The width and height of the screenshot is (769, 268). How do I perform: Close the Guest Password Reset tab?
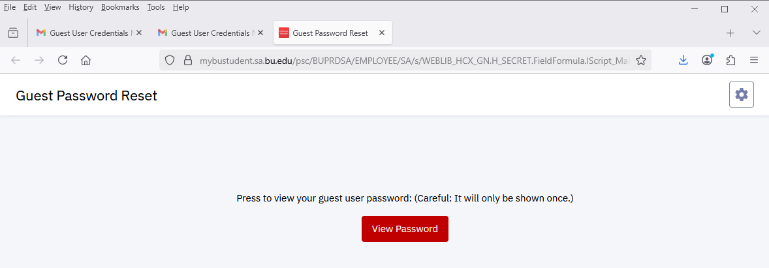point(382,33)
